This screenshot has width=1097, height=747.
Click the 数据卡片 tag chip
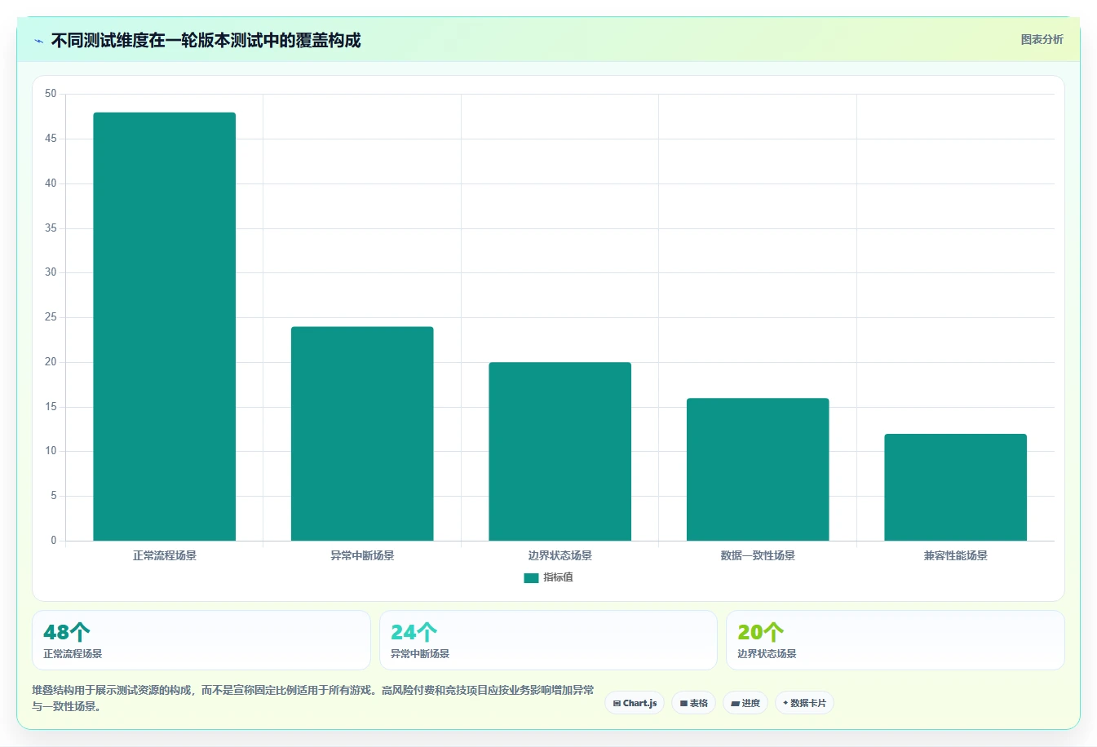[x=804, y=703]
